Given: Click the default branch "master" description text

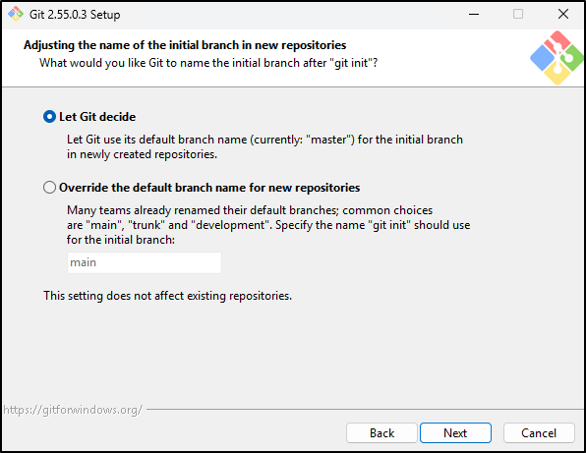Looking at the screenshot, I should click(x=264, y=146).
